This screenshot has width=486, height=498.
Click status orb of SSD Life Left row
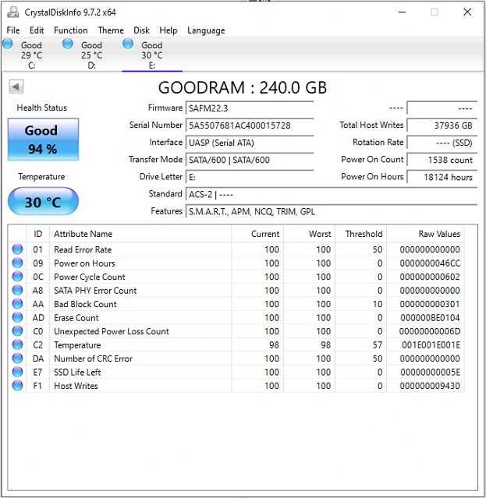(17, 372)
